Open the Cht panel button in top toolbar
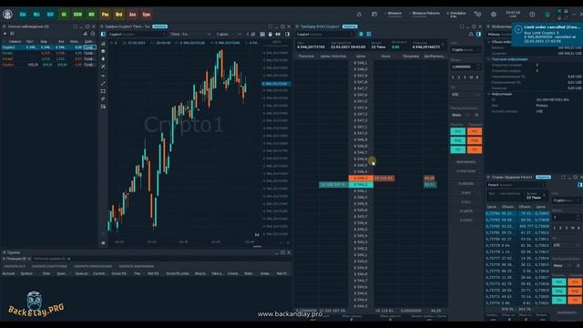The image size is (583, 328). tap(23, 15)
